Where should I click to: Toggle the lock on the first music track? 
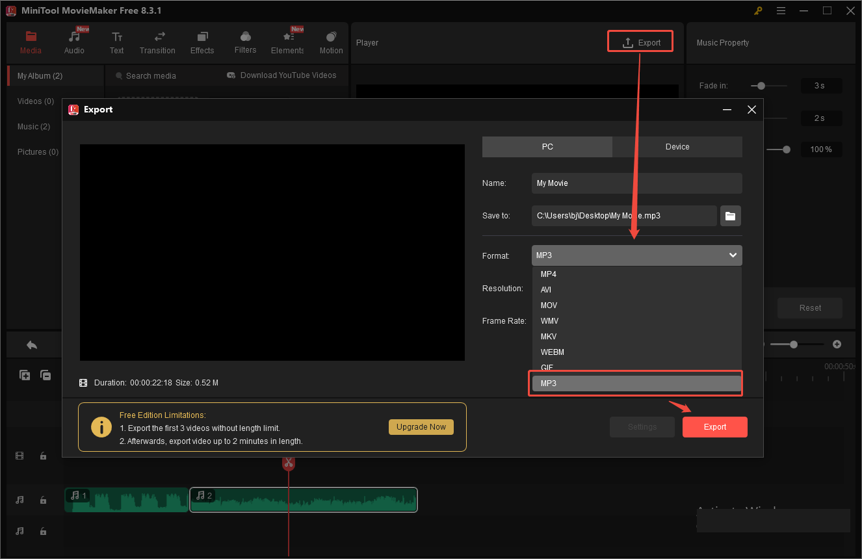click(x=43, y=500)
